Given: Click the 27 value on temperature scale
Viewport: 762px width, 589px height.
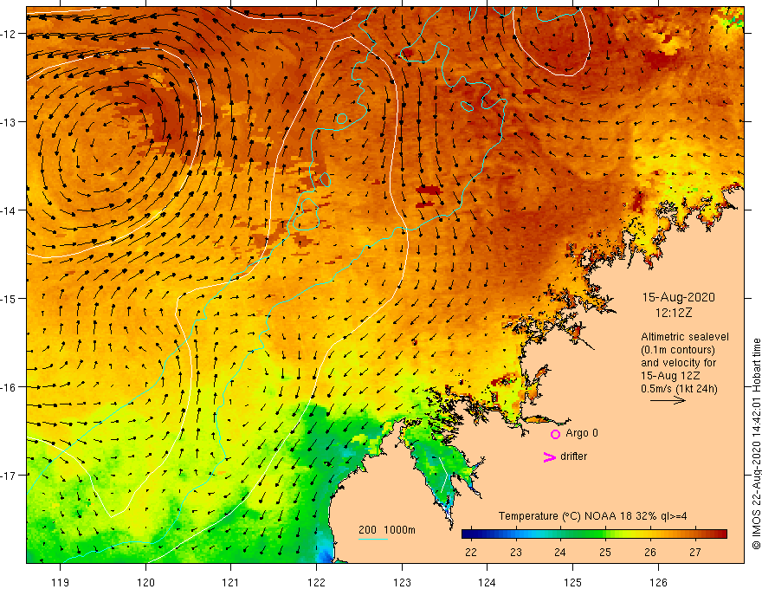Looking at the screenshot, I should click(x=695, y=552).
